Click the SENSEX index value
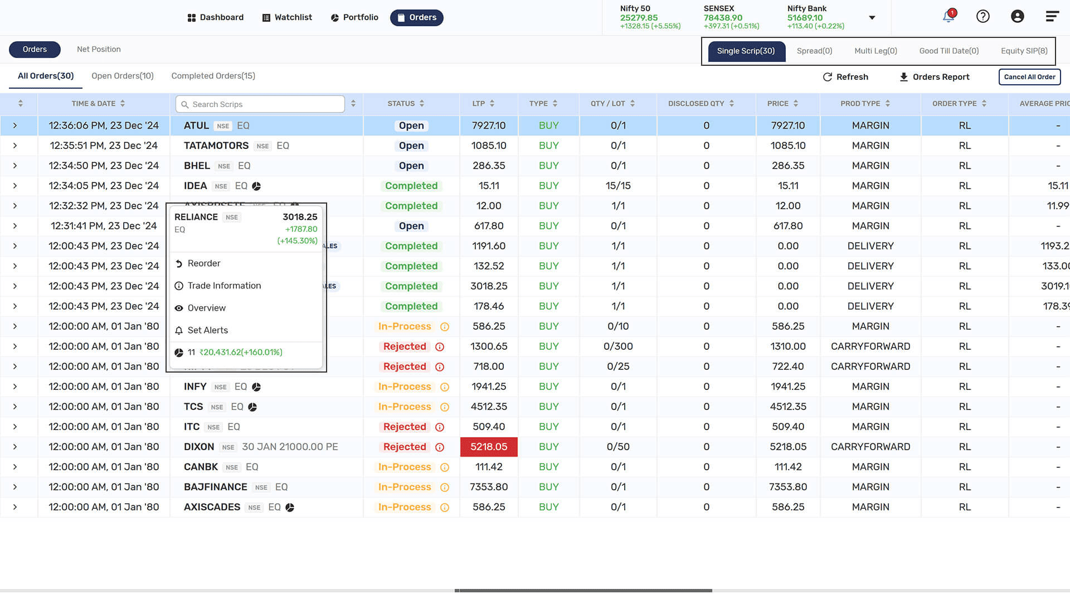Screen dimensions: 1070x594 point(723,18)
